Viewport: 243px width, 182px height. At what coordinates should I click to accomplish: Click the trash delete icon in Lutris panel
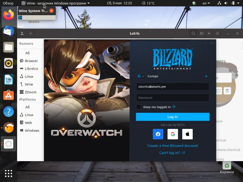(x=227, y=91)
